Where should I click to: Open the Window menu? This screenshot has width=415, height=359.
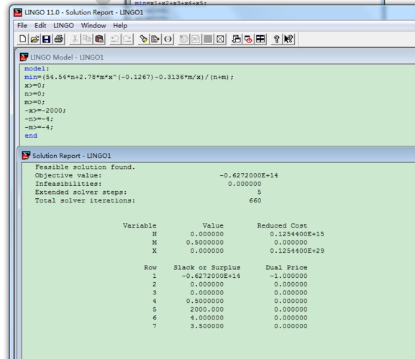point(94,25)
